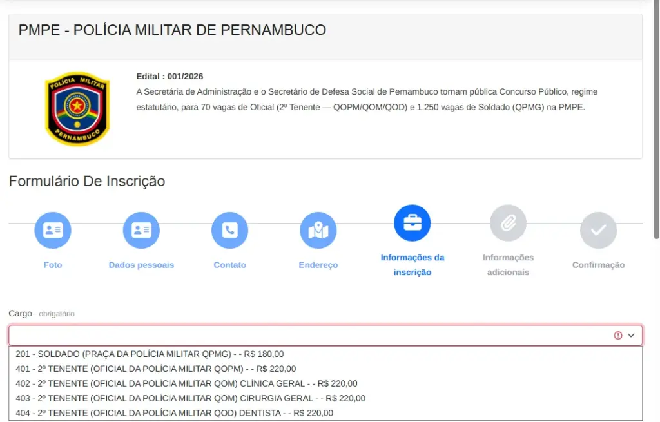Click the 'Formulário De Inscrição' heading
This screenshot has width=660, height=422.
click(x=87, y=181)
